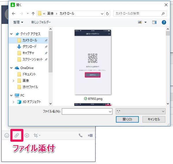This screenshot has height=164, width=173.
Task: Select 3D オブジェクト in the tree
Action: coord(32,102)
